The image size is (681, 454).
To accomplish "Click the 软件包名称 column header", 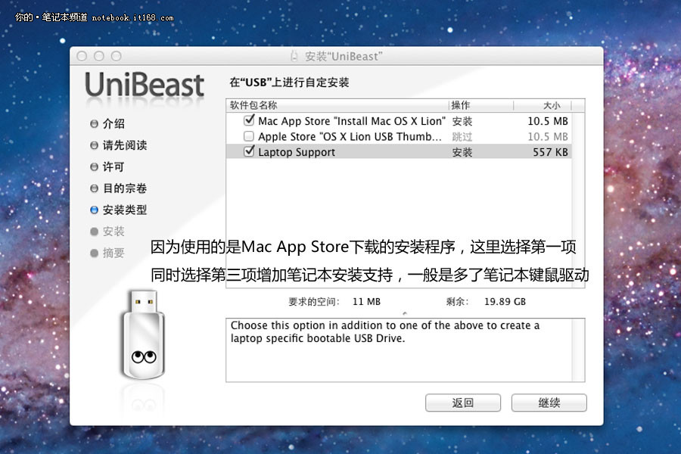I will (337, 106).
